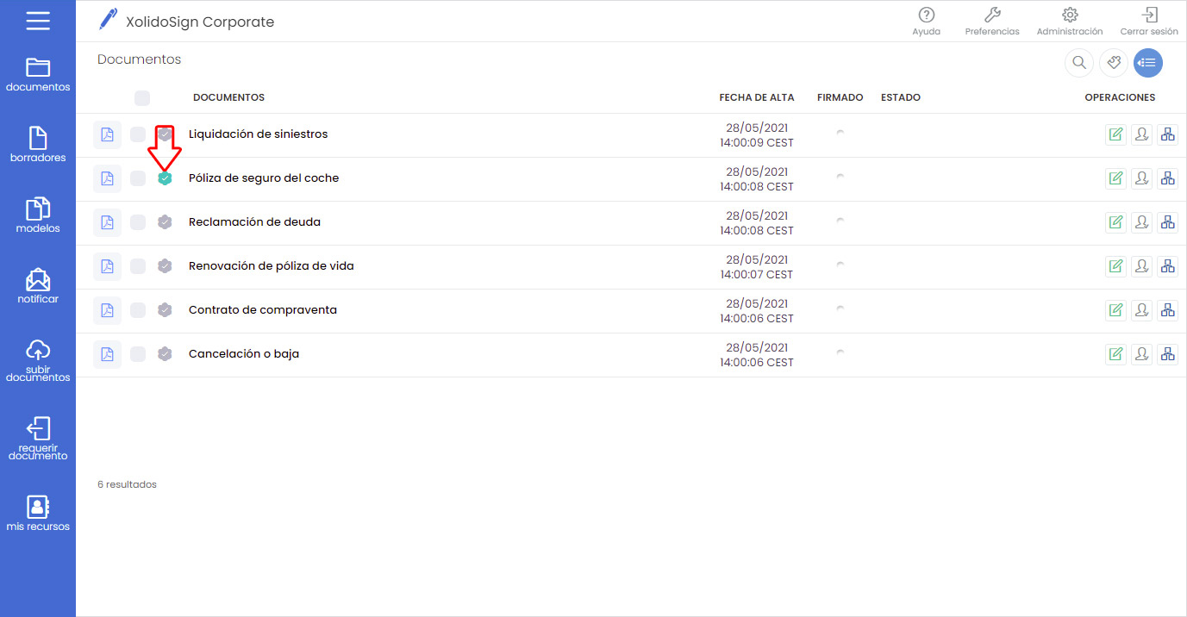The height and width of the screenshot is (617, 1187).
Task: Click green edit icon for Reclamación de deuda
Action: pyautogui.click(x=1115, y=222)
